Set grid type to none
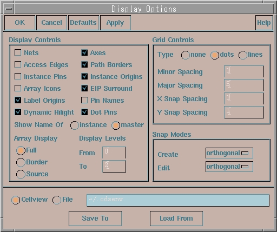Viewport: 277px width, 232px height. tap(186, 55)
